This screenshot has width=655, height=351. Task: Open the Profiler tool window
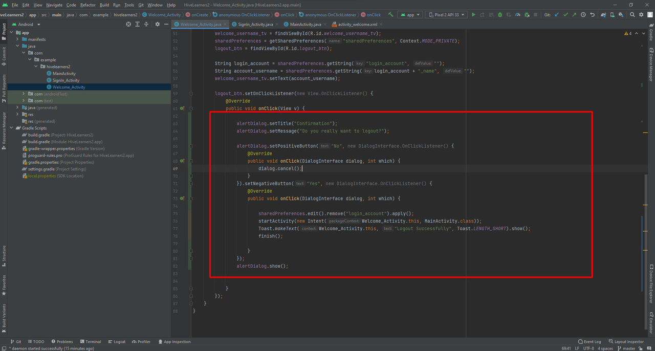click(x=141, y=342)
